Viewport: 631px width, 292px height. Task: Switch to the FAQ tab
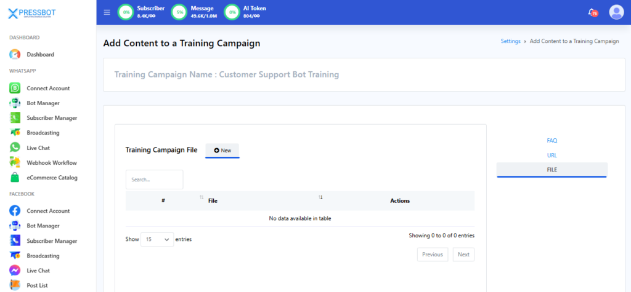552,141
